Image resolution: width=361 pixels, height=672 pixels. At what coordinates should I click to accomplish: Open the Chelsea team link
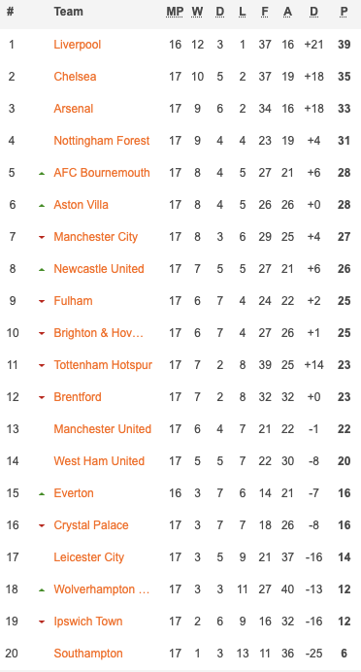click(x=75, y=77)
